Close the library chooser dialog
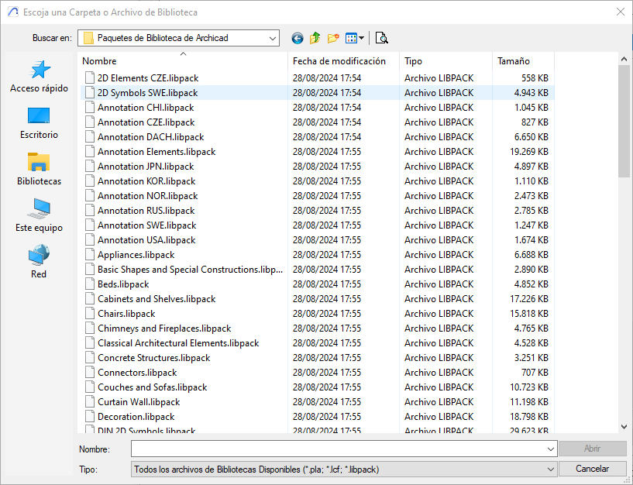The height and width of the screenshot is (485, 633). pos(621,12)
